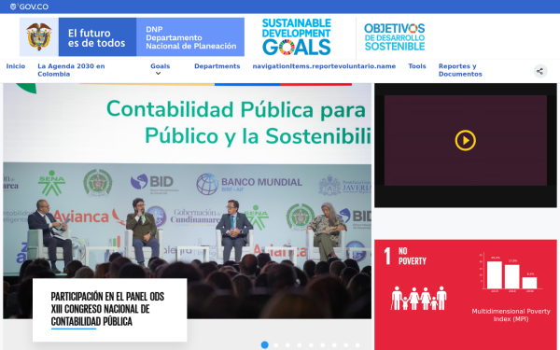Select the first active carousel dot

[265, 344]
